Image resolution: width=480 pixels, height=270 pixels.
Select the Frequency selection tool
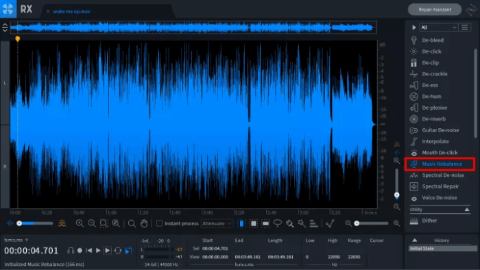coord(265,223)
